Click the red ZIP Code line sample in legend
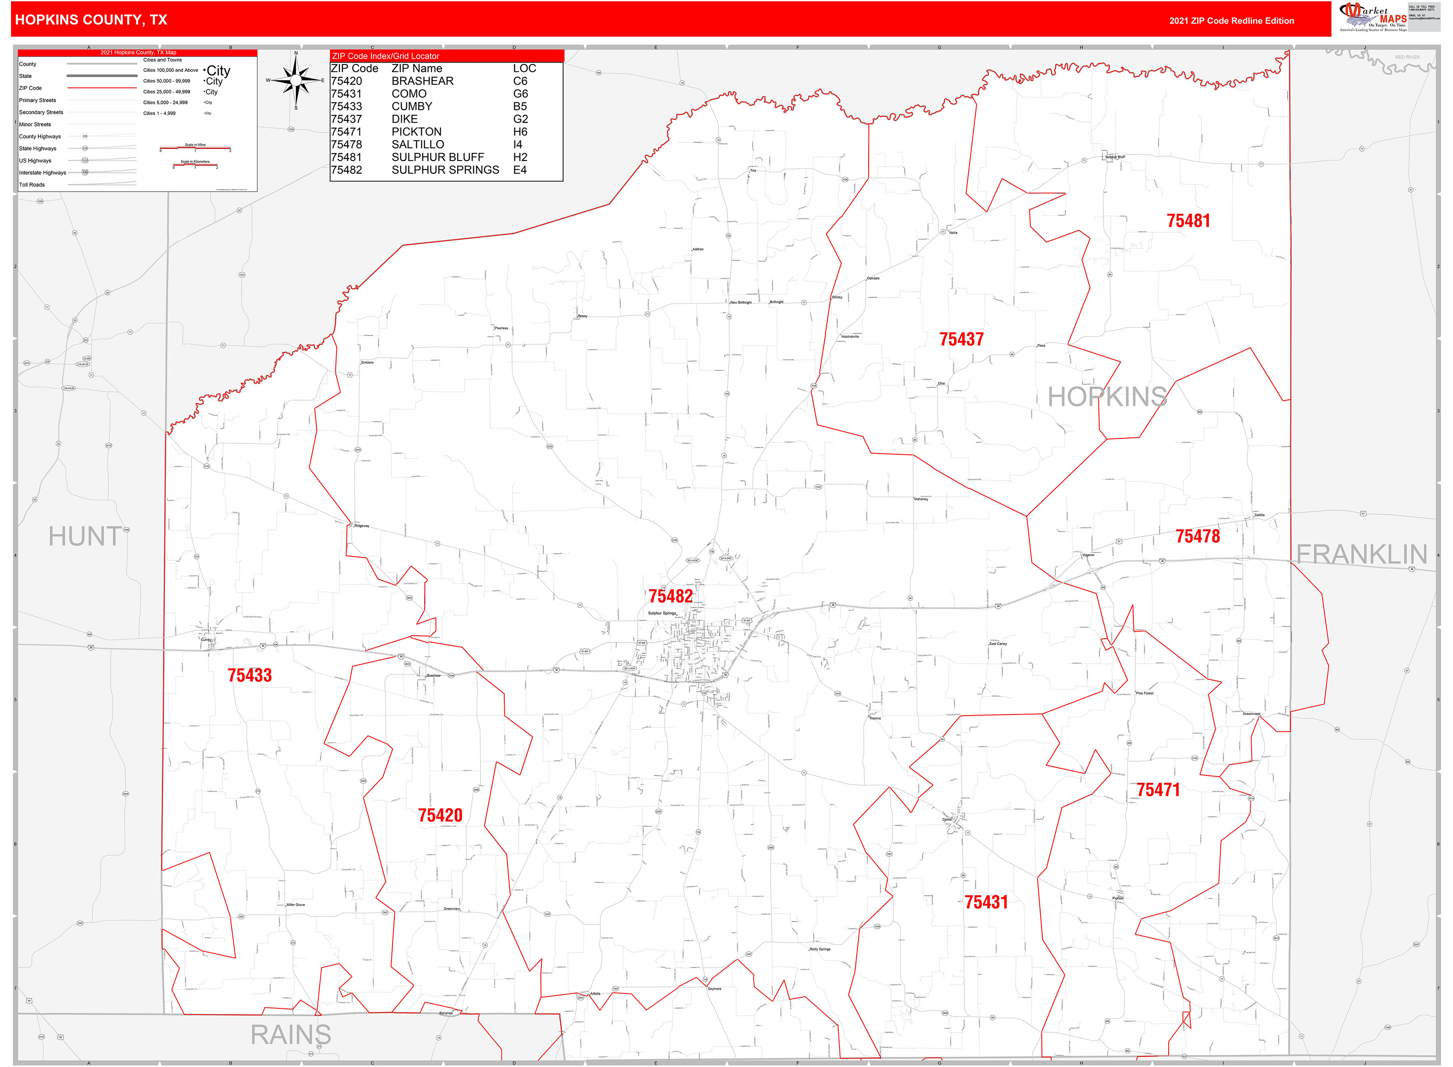The image size is (1453, 1067). tap(102, 88)
